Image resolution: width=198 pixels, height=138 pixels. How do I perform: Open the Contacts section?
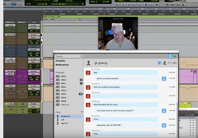(60, 61)
